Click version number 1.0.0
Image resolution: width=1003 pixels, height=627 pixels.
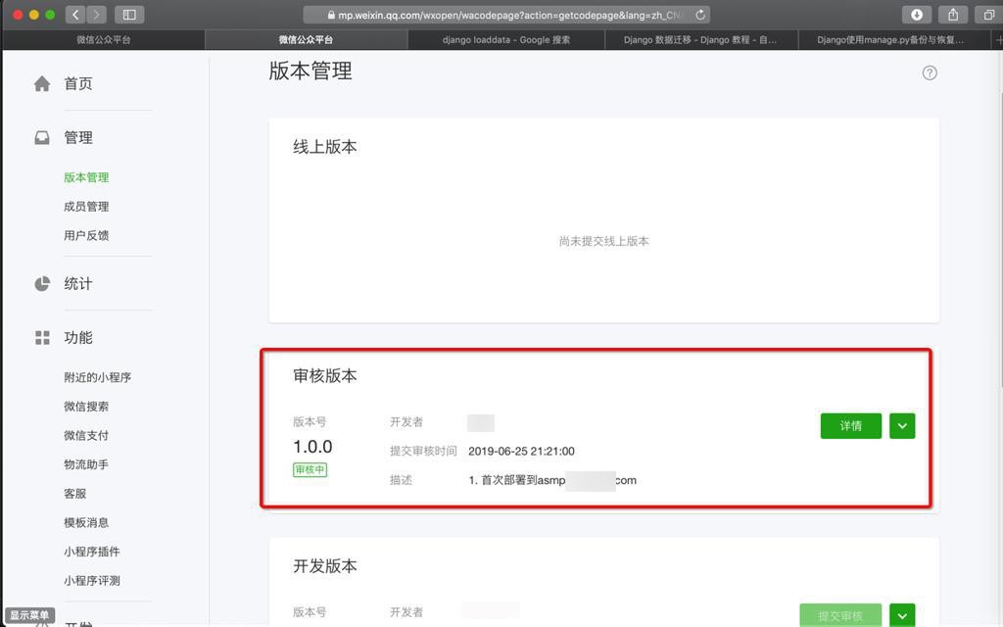click(312, 447)
